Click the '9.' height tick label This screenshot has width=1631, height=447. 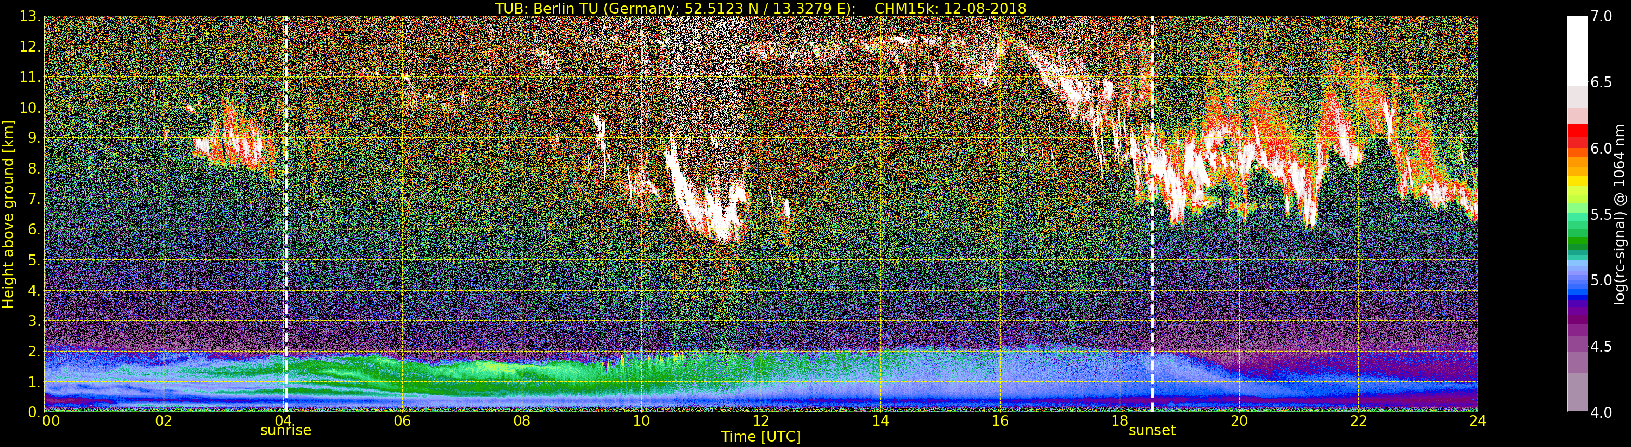[34, 138]
